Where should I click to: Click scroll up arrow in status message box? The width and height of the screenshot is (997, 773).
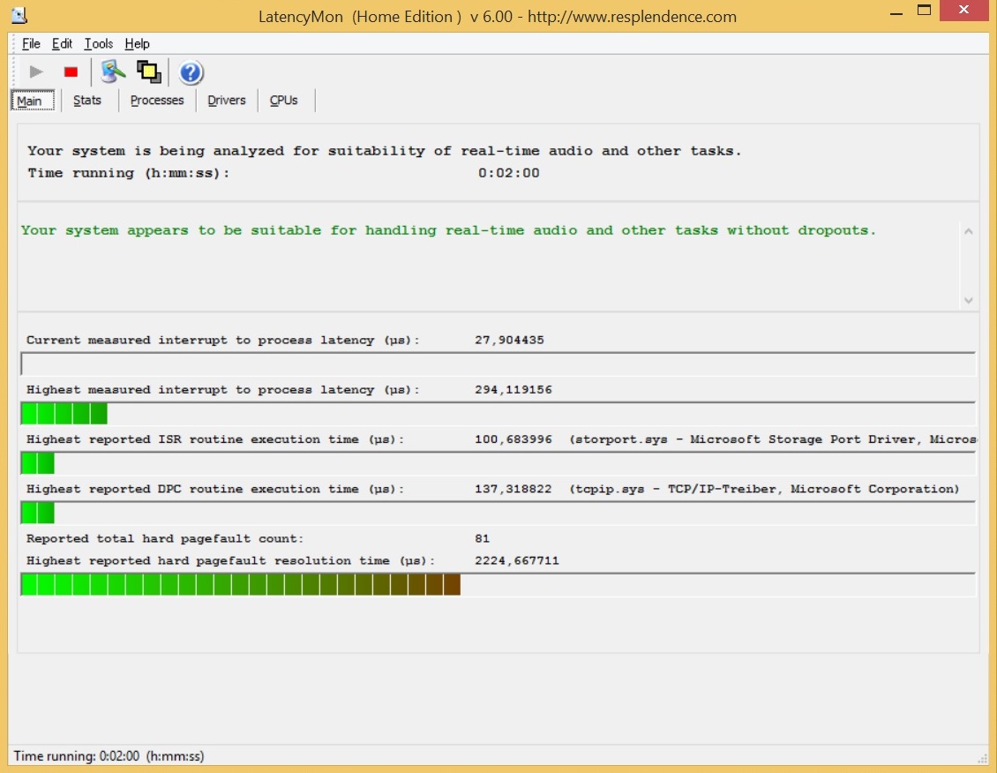969,231
